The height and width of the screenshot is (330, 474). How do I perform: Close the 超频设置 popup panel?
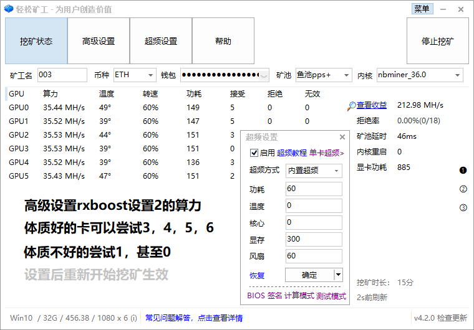342,138
